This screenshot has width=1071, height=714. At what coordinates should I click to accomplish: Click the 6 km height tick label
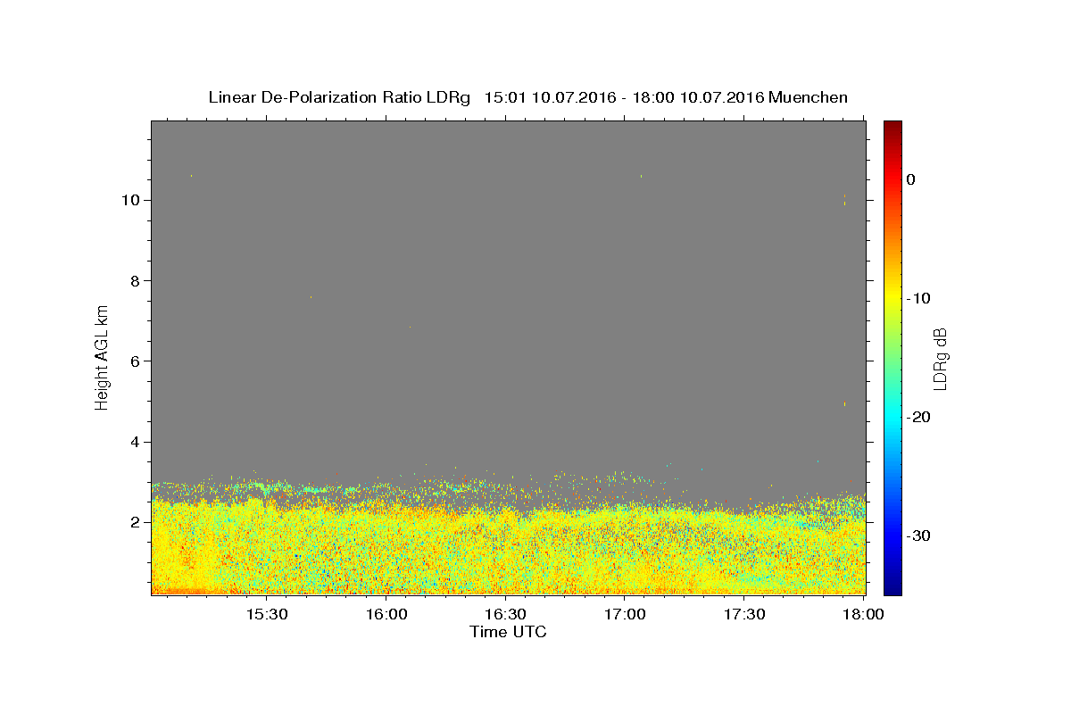click(x=136, y=361)
